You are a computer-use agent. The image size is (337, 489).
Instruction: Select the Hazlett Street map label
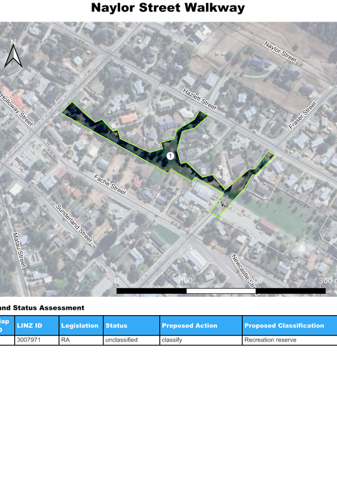[x=199, y=99]
